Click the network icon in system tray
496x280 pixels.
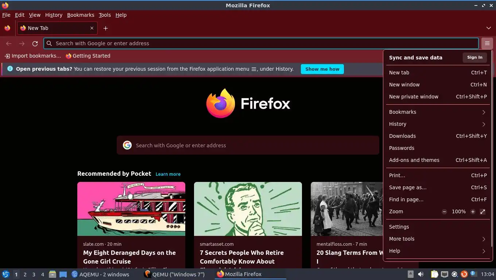tap(444, 274)
